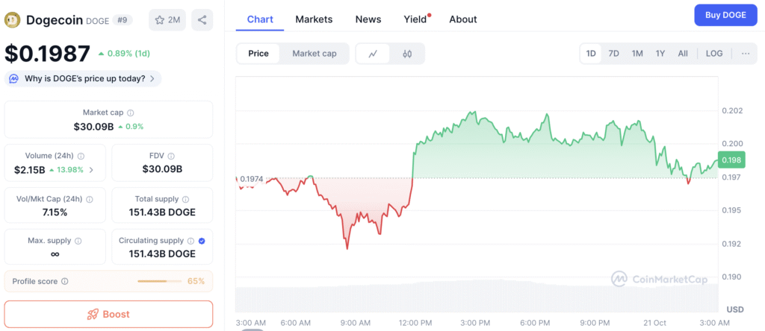Click the Market cap info icon
The image size is (765, 331).
(x=131, y=112)
